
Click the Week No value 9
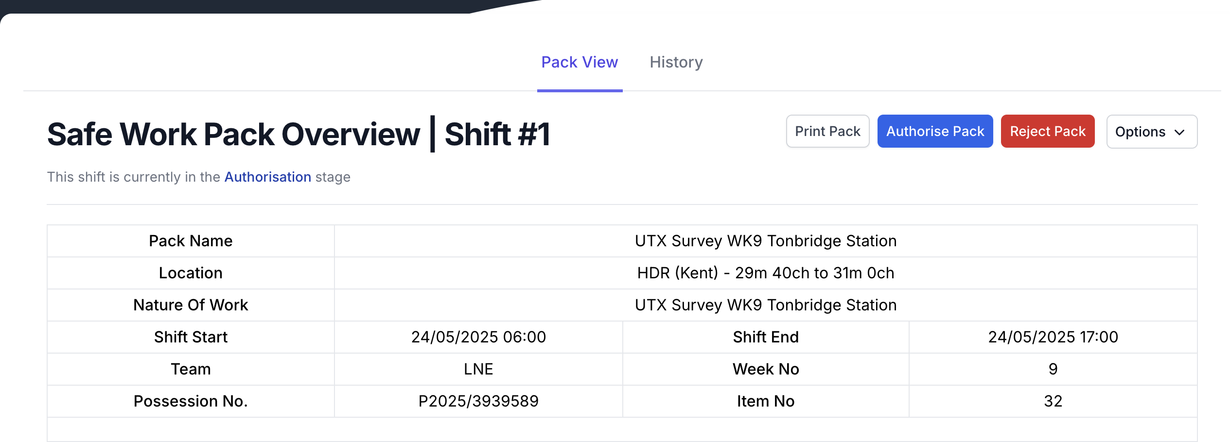click(x=1053, y=369)
